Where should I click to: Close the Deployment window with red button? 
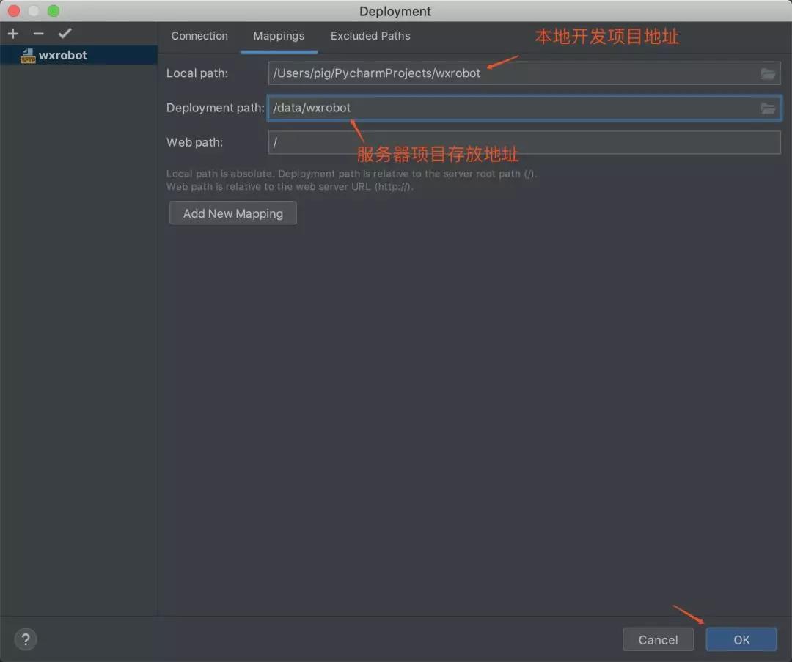[x=14, y=10]
